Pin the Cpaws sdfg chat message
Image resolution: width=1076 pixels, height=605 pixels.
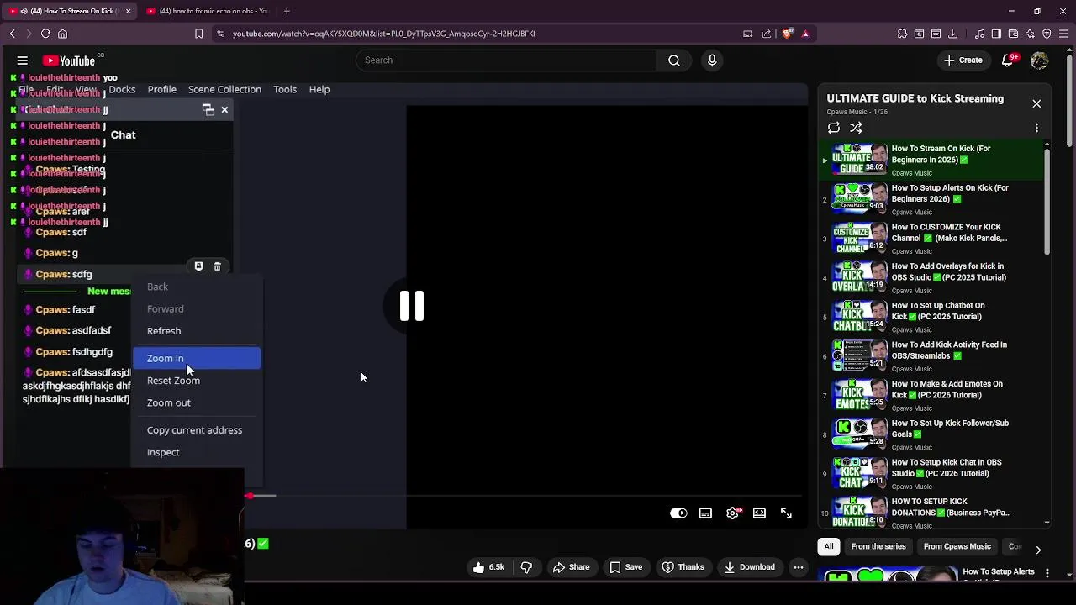pos(198,266)
